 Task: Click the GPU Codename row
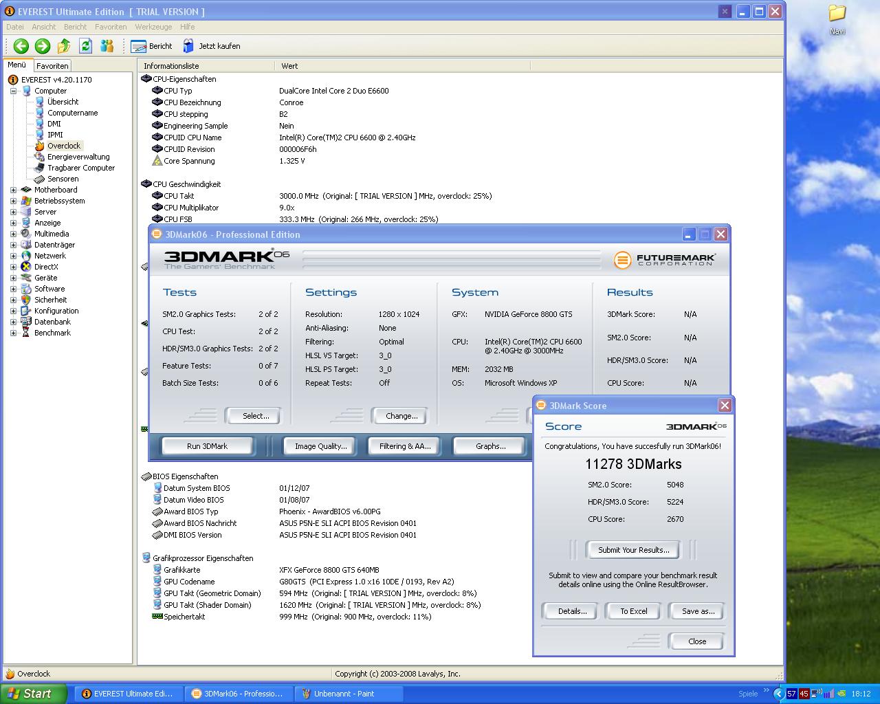point(302,582)
